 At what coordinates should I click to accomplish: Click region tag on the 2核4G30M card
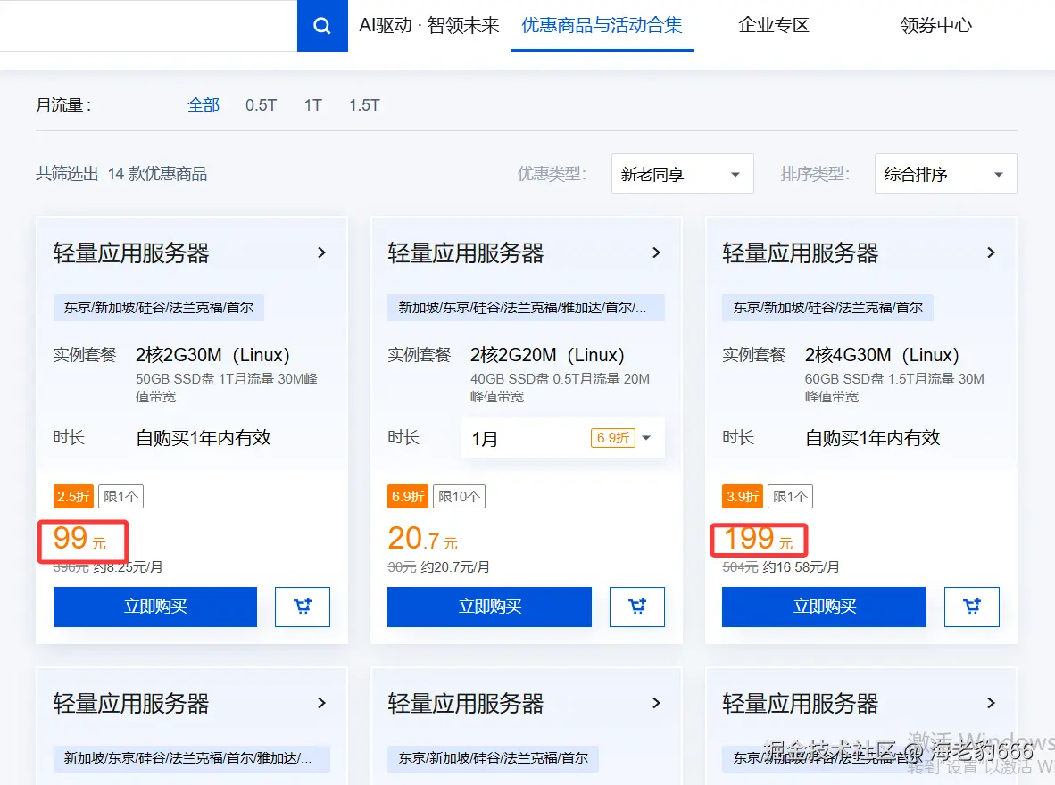[x=827, y=308]
